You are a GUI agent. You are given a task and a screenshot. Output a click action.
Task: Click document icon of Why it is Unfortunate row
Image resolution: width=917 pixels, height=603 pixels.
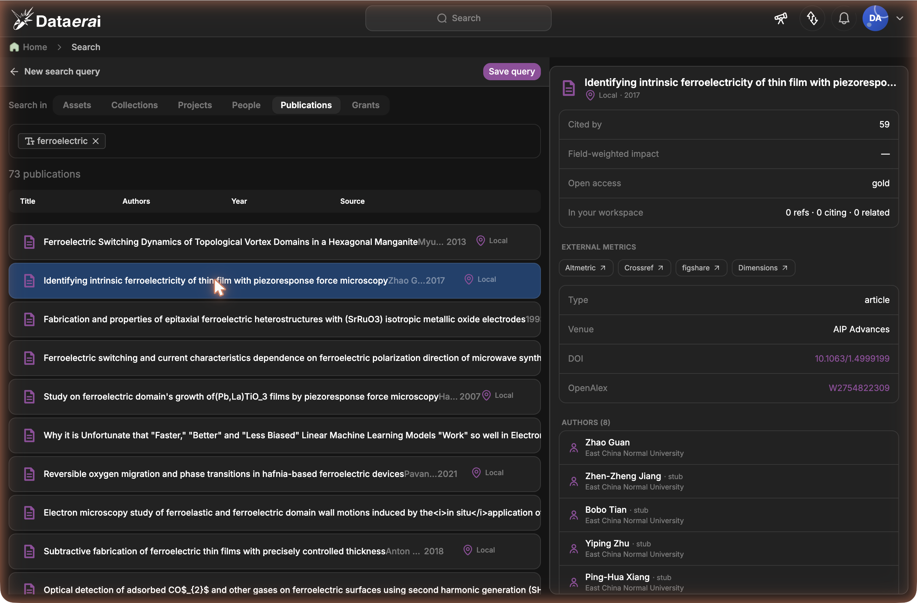click(29, 435)
